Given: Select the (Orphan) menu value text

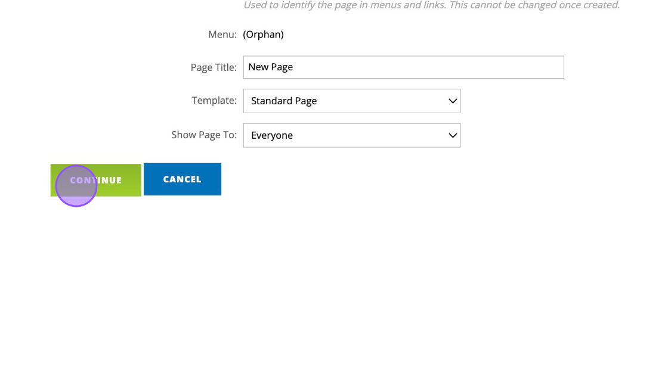Looking at the screenshot, I should click(263, 35).
